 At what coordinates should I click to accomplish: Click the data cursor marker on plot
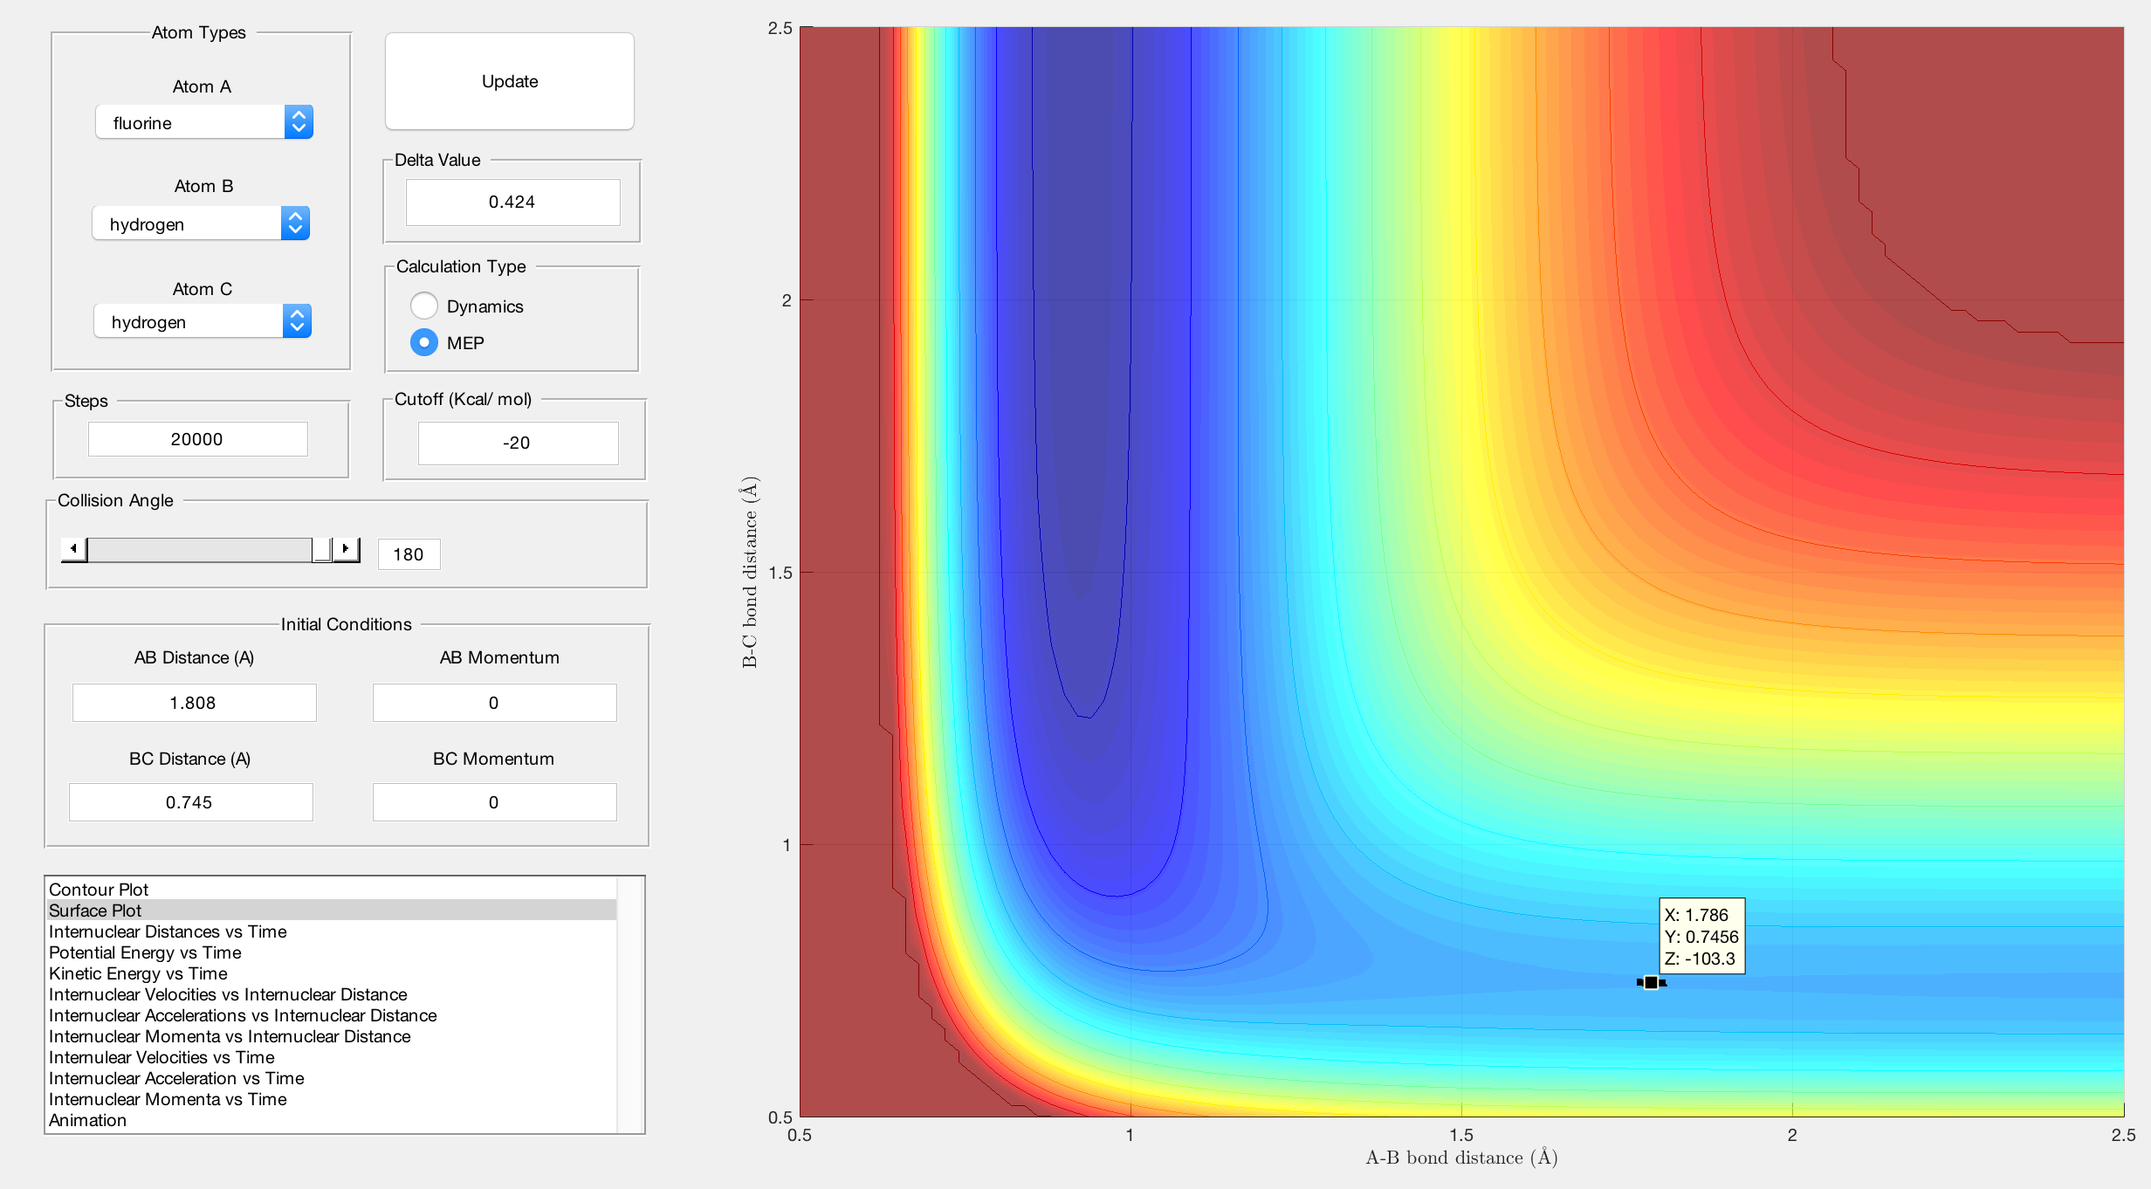click(x=1651, y=982)
